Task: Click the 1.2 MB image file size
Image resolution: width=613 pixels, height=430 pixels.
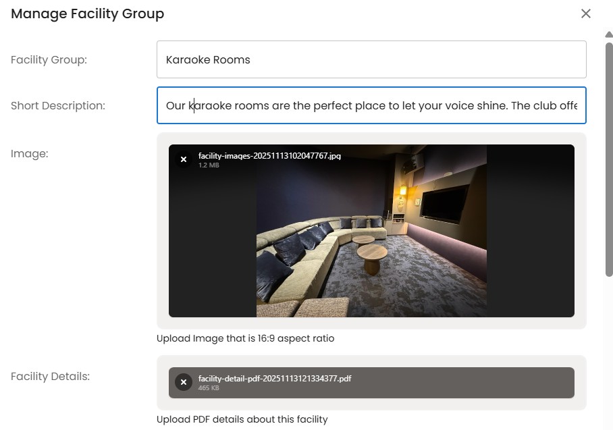Action: [x=209, y=165]
